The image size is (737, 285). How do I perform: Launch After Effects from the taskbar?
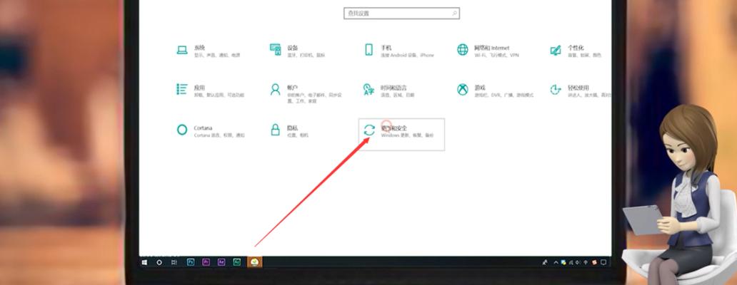[x=221, y=262]
